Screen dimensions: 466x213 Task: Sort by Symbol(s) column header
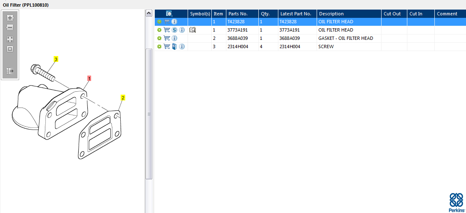[200, 14]
